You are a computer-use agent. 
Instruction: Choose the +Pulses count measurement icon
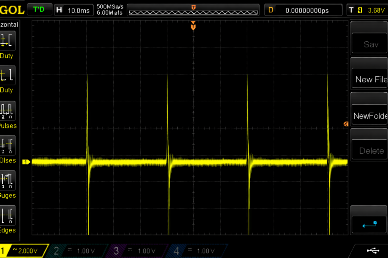point(7,110)
